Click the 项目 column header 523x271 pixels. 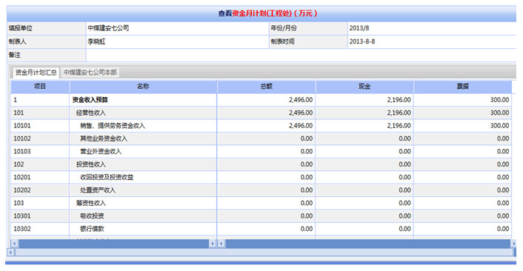pos(40,87)
